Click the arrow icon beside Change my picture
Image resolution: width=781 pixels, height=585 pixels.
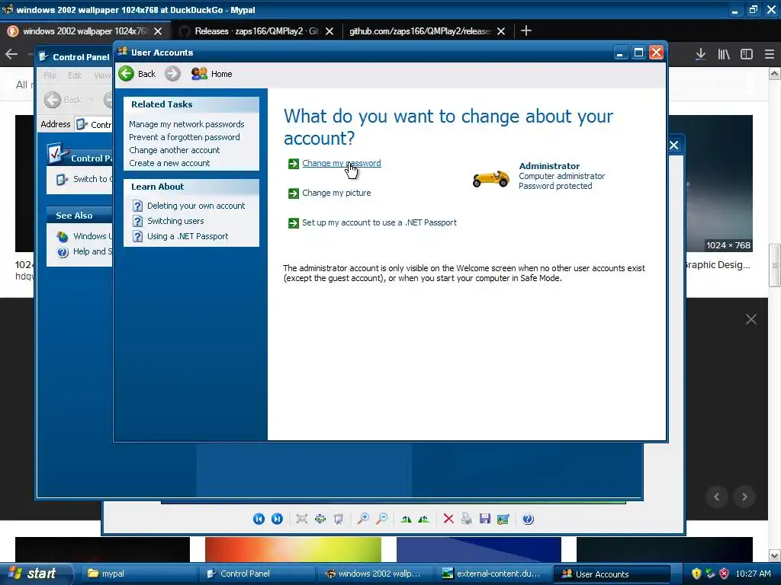coord(294,193)
